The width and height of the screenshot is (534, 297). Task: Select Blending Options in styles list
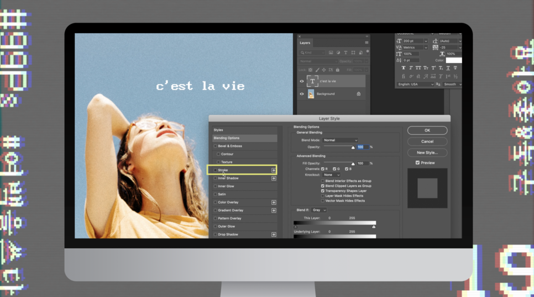244,138
